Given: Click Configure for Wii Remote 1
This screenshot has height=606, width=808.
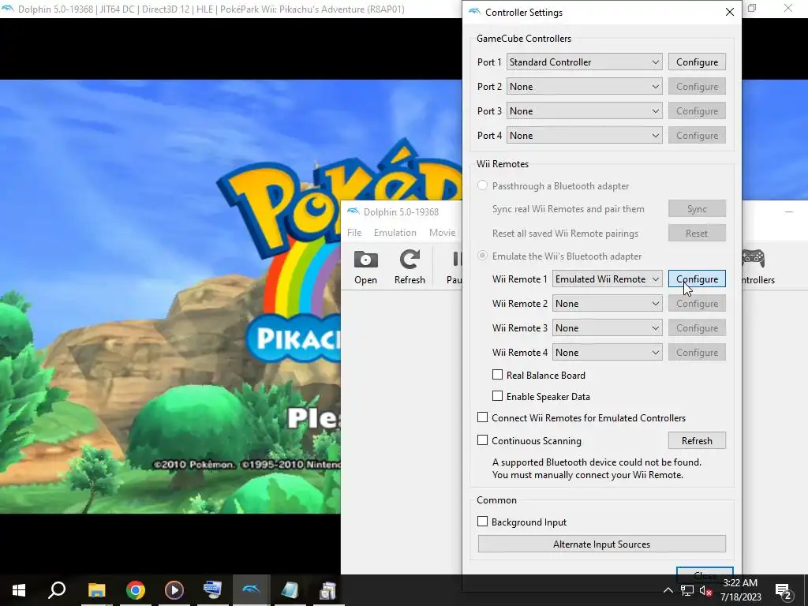Looking at the screenshot, I should click(x=697, y=279).
